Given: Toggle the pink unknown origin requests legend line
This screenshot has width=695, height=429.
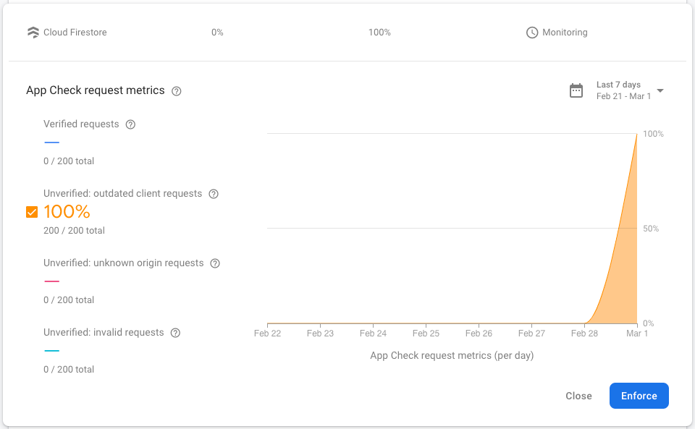Looking at the screenshot, I should coord(51,281).
